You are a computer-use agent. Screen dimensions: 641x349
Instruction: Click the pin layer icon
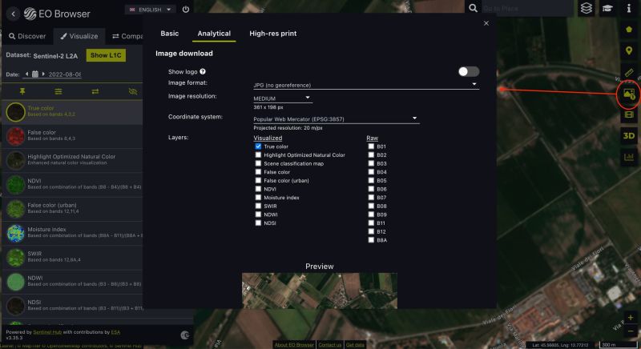point(22,91)
